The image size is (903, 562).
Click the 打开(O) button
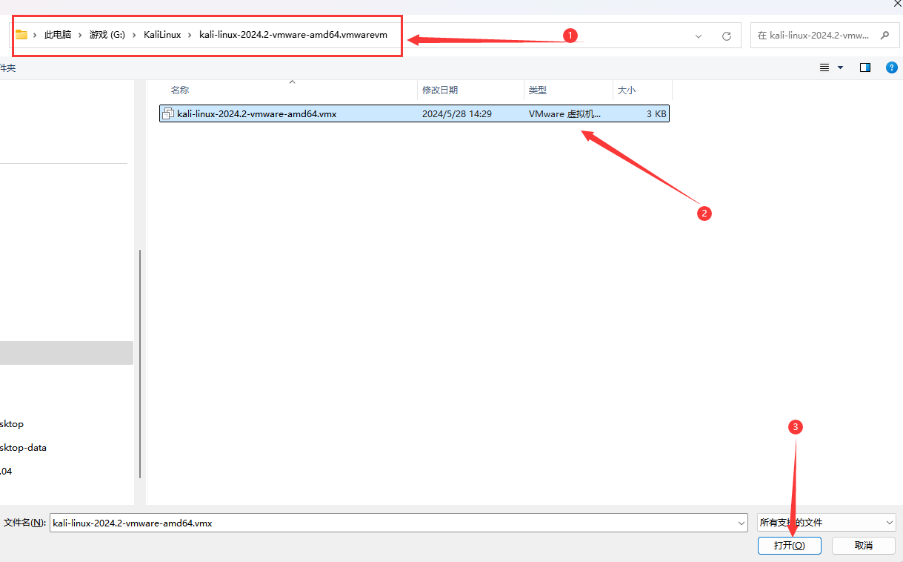click(790, 545)
